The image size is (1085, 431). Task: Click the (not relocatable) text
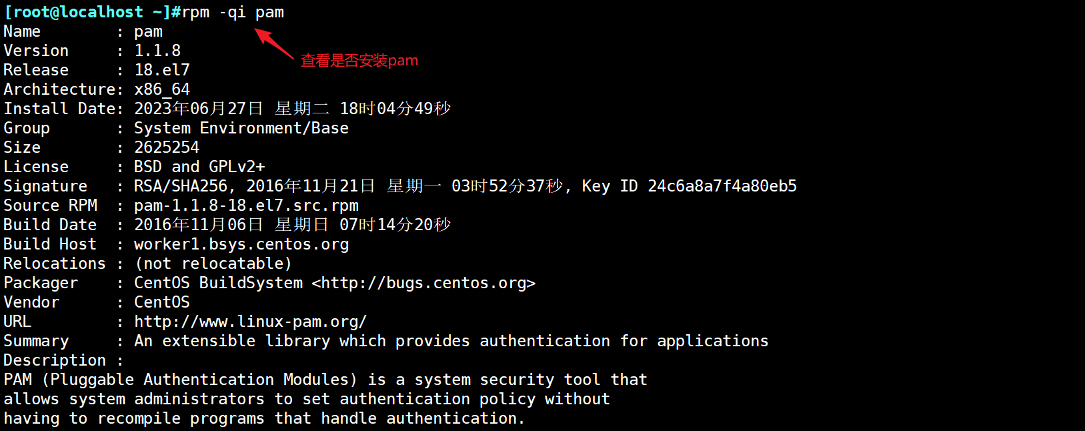[x=213, y=264]
